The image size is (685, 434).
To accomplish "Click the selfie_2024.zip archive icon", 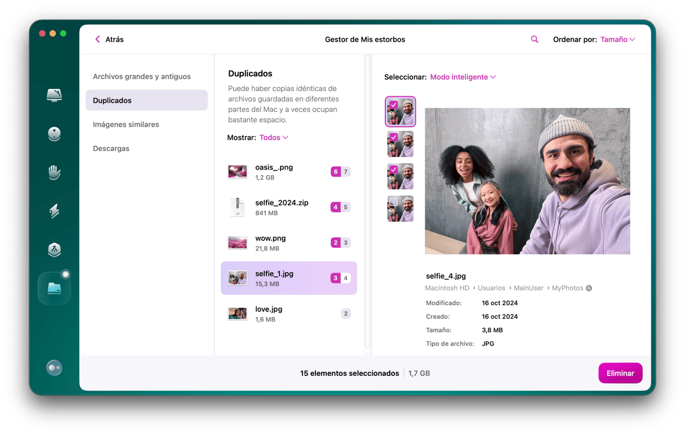I will [x=237, y=207].
